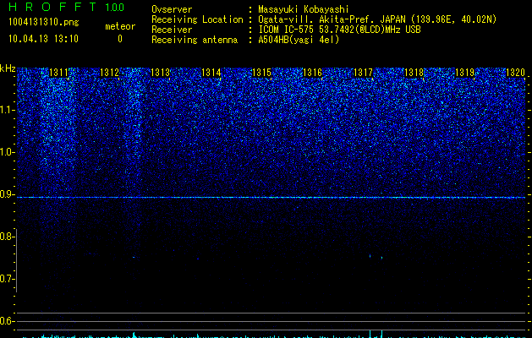Click the meteor count label
Screen dimensions: 532x338
(x=120, y=26)
